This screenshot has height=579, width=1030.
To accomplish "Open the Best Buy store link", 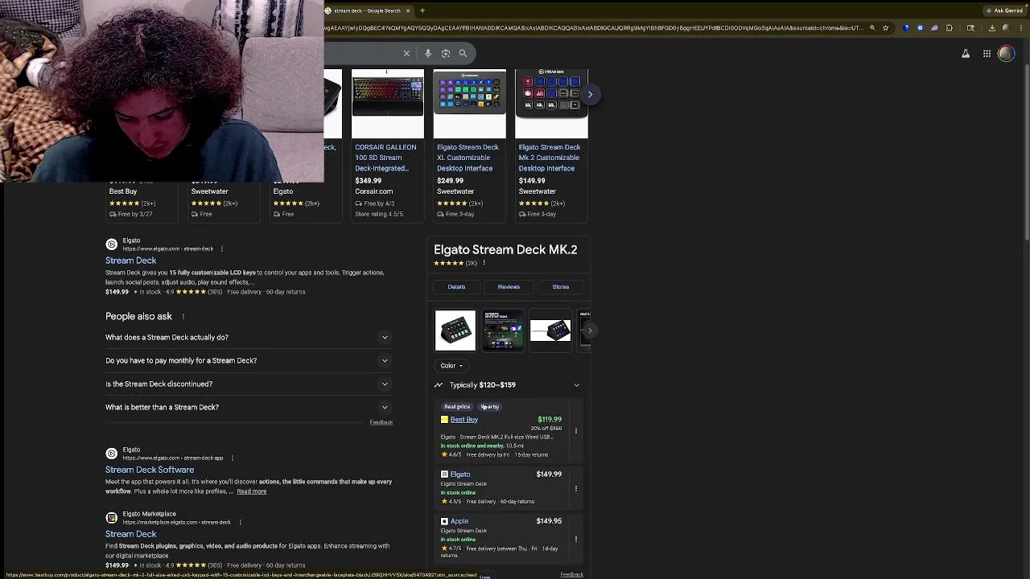I will click(x=464, y=420).
